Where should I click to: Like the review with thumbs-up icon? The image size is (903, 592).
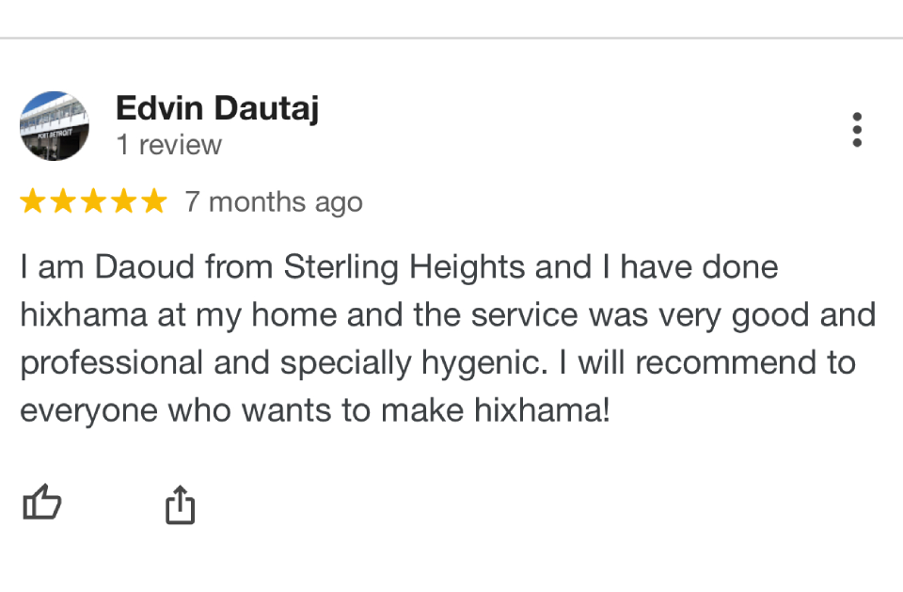pos(41,502)
